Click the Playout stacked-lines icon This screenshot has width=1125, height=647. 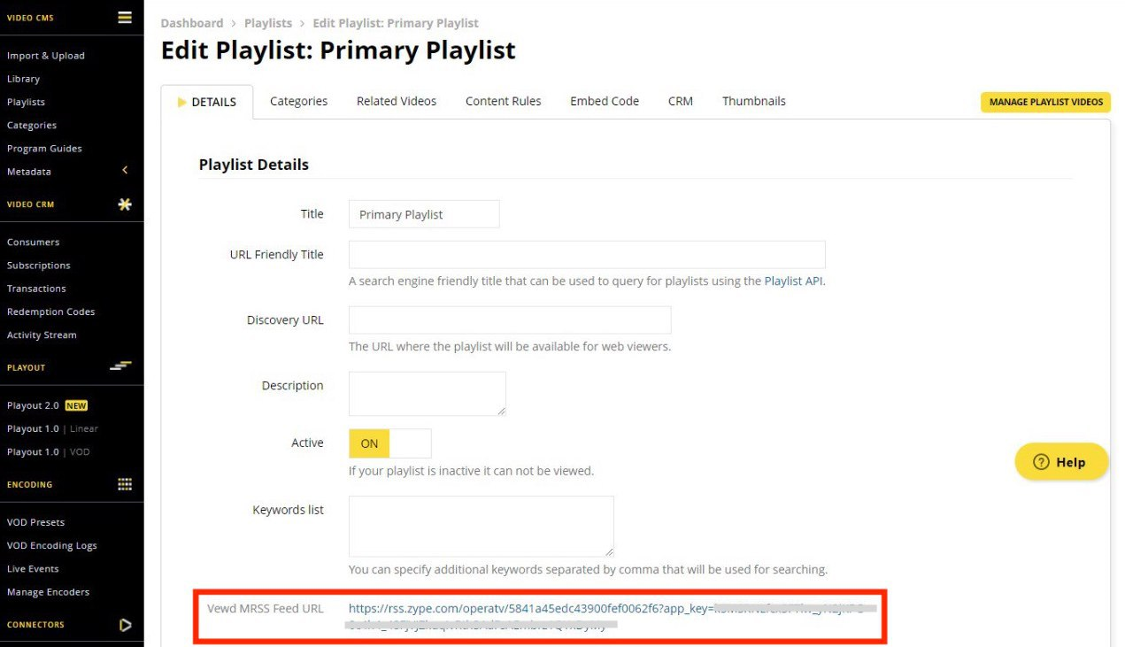(120, 366)
